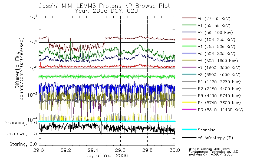
Task: Click the olive A6 legend line
Action: click(x=189, y=60)
